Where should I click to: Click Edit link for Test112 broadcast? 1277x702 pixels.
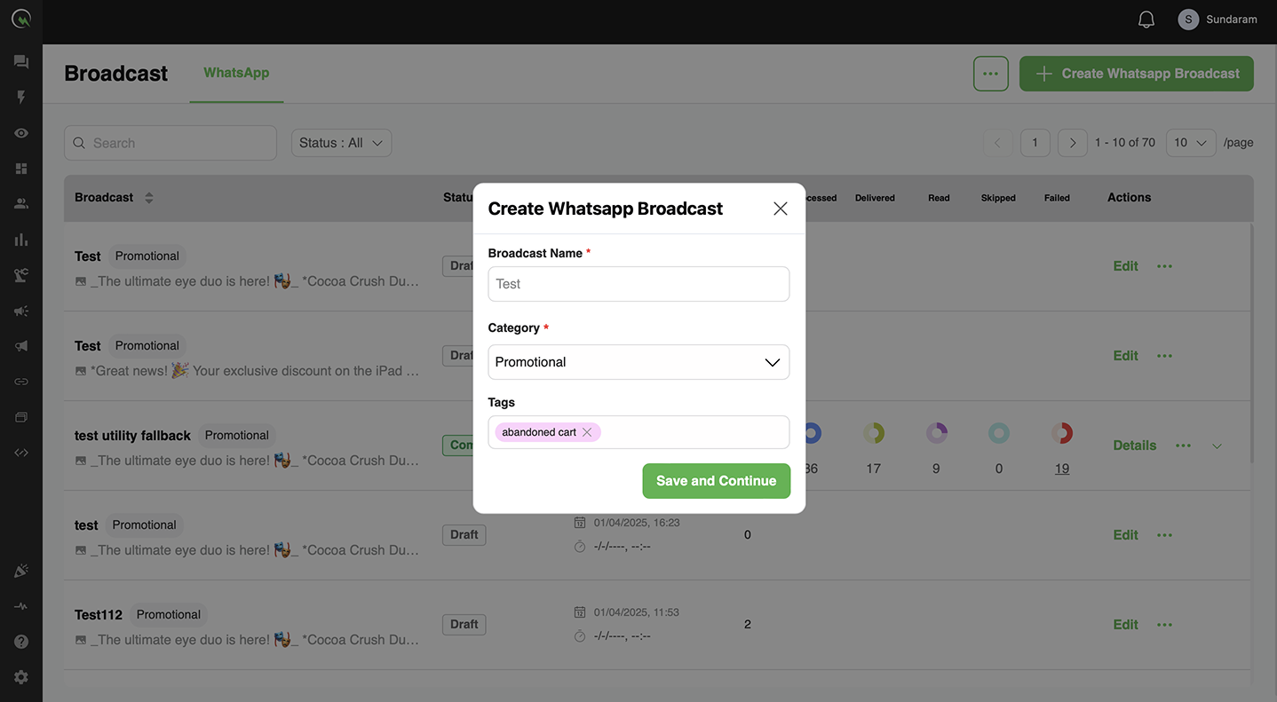(1125, 625)
